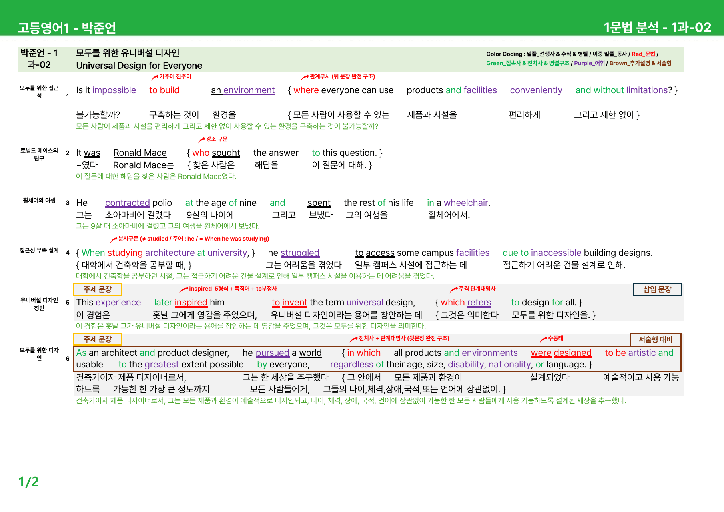The image size is (724, 512).
Task: Click the sidebar label '모두를 위한 디자인'
Action: pyautogui.click(x=39, y=354)
